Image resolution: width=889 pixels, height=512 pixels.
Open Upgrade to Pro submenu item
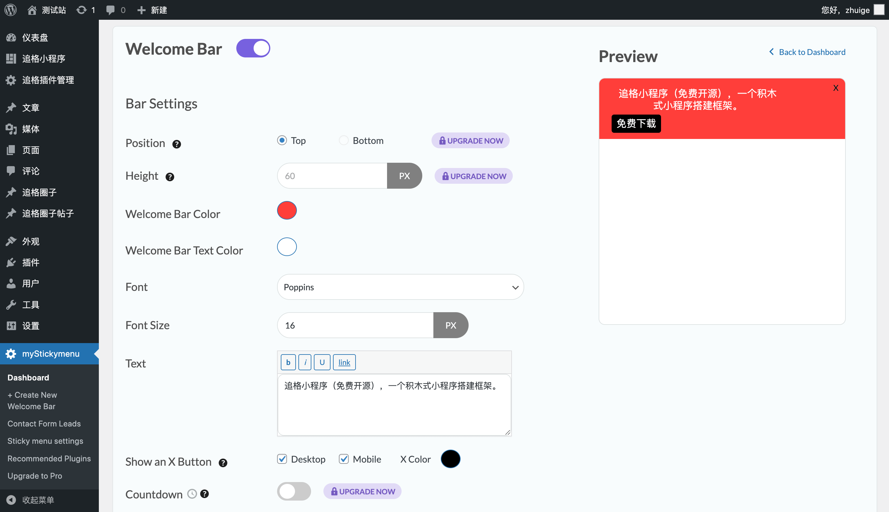tap(35, 476)
